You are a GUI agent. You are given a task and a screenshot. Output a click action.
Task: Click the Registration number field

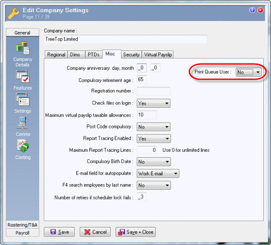click(154, 91)
